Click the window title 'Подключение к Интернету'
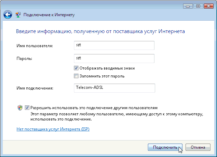This screenshot has width=217, height=157. (49, 15)
